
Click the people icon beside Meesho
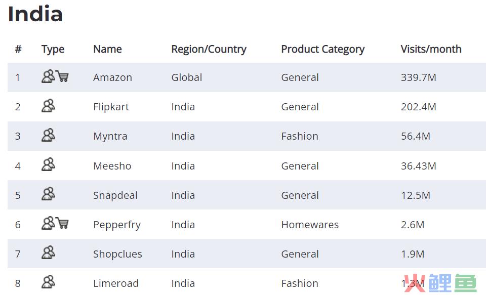48,164
